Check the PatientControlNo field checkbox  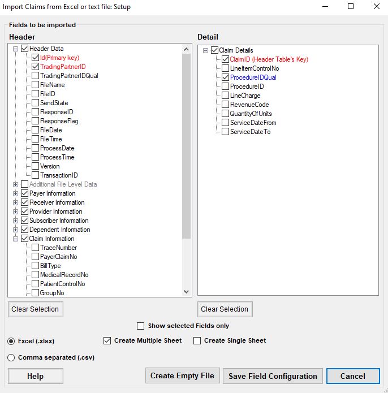[35, 283]
